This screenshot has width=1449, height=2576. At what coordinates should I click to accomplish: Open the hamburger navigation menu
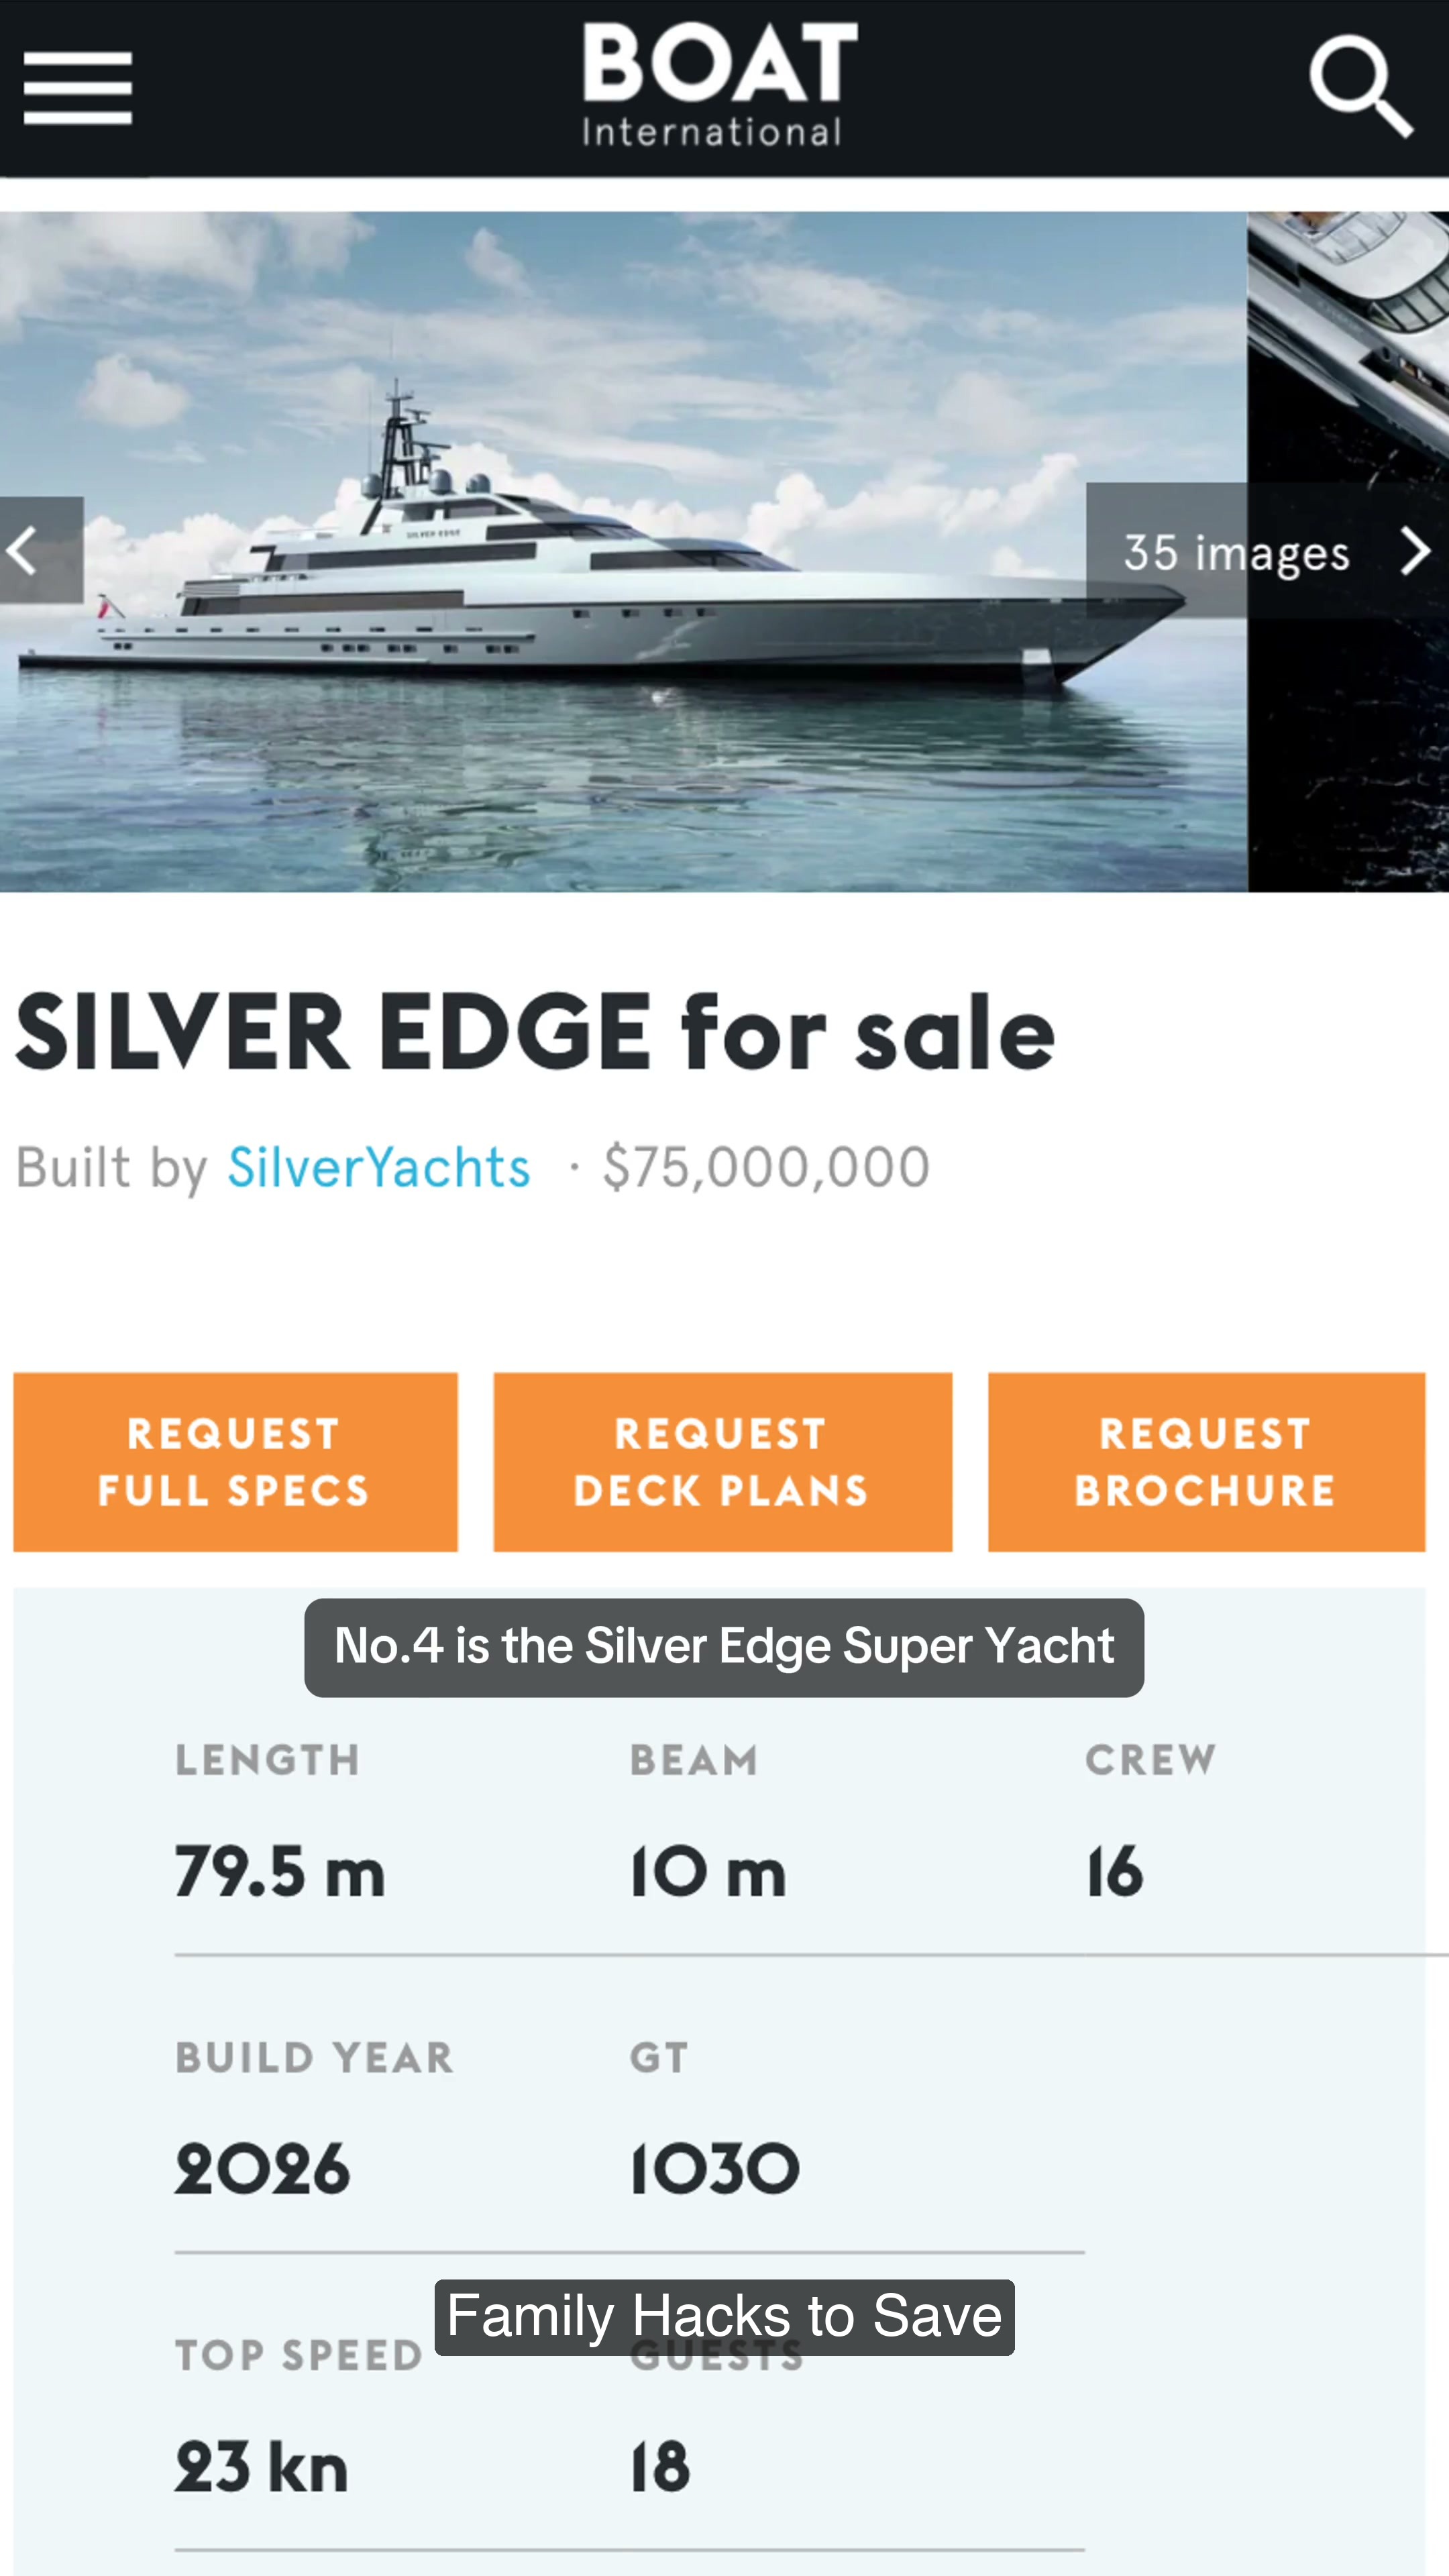click(78, 88)
